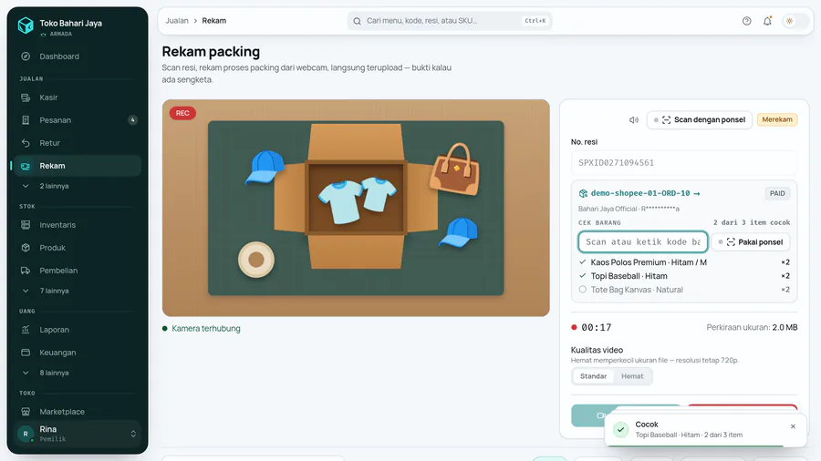Click the 2 dari 3 item cocok text
Viewport: 821px width, 461px height.
[752, 222]
